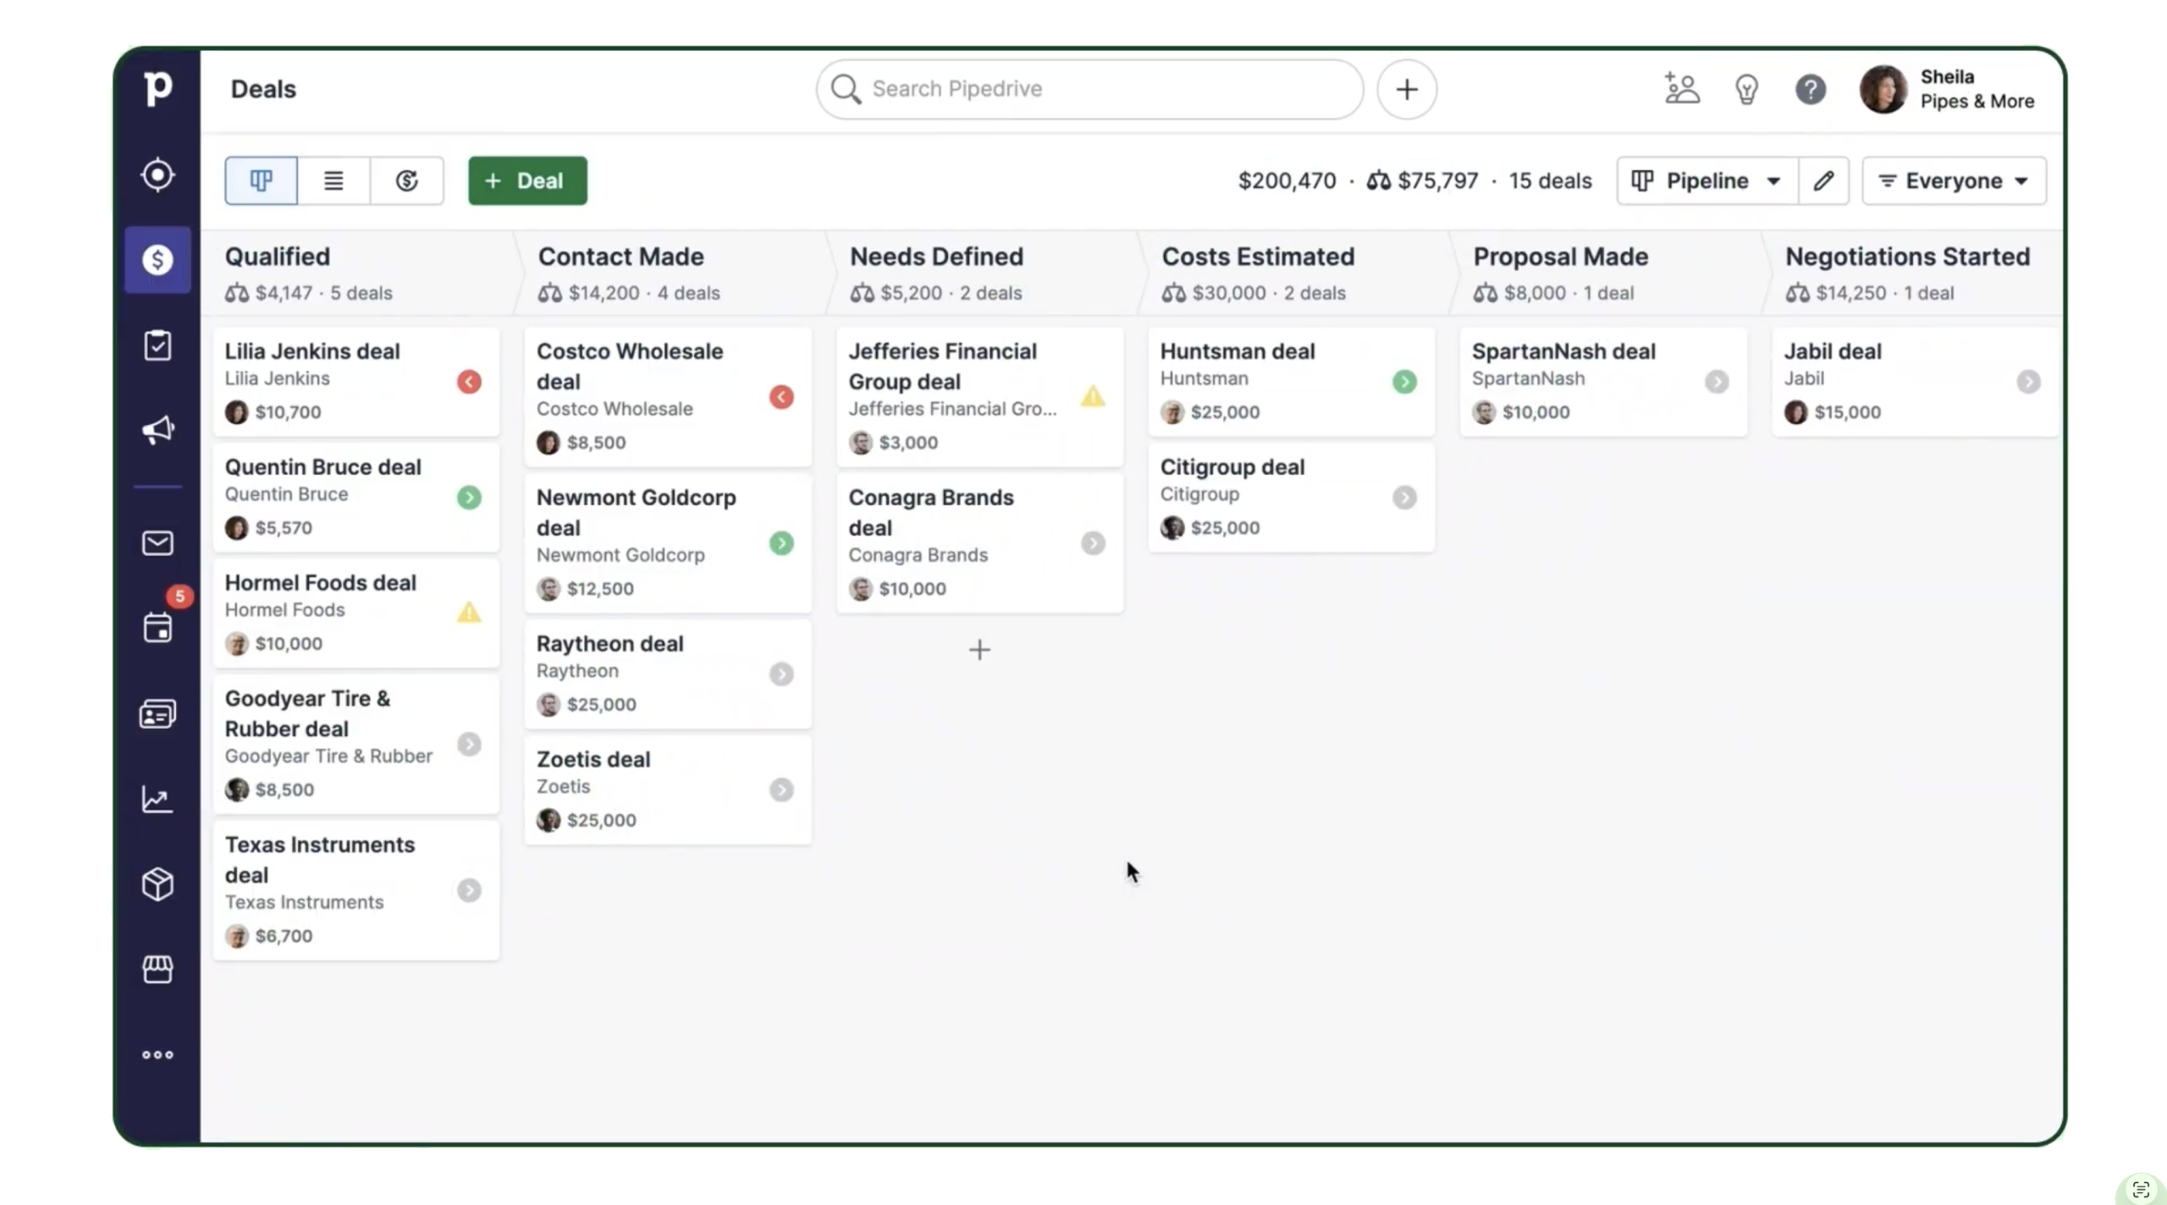Switch to pipeline kanban view
Image resolution: width=2167 pixels, height=1205 pixels.
click(261, 180)
